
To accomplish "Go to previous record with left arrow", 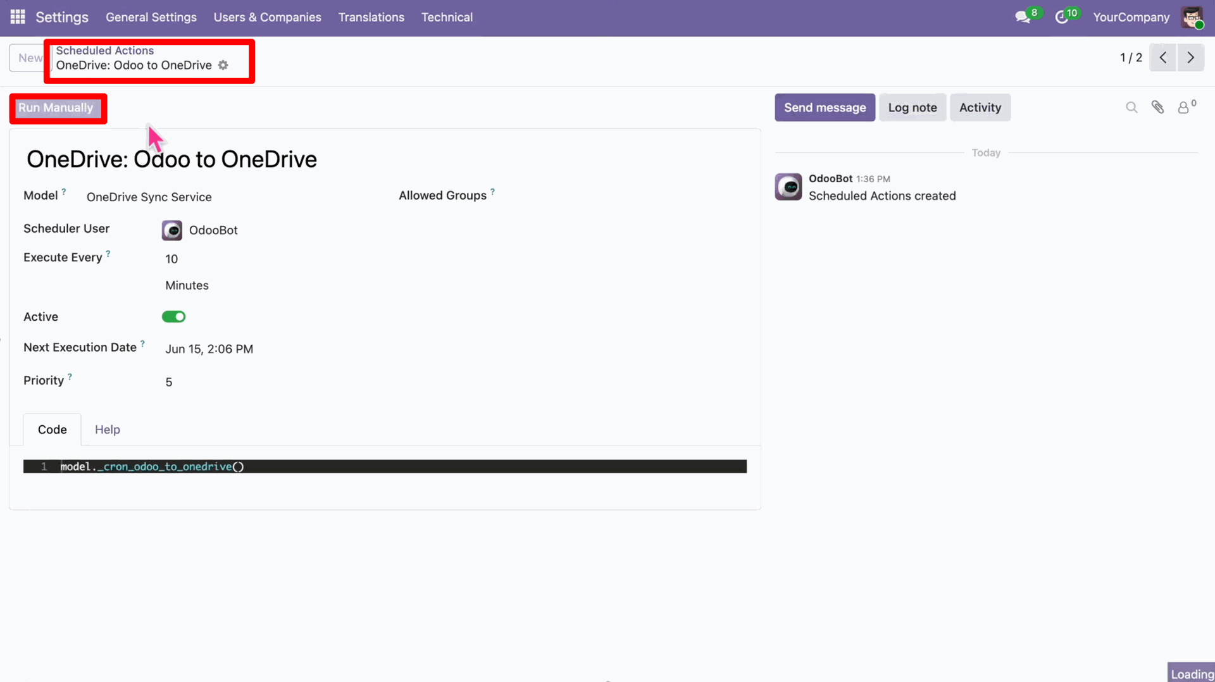I will click(1163, 58).
